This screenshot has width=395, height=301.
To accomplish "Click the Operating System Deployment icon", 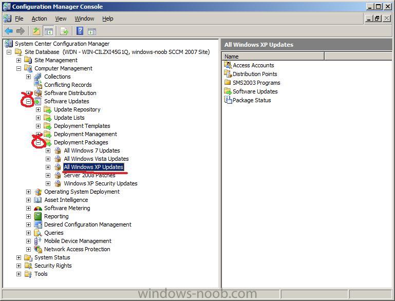I will (39, 192).
